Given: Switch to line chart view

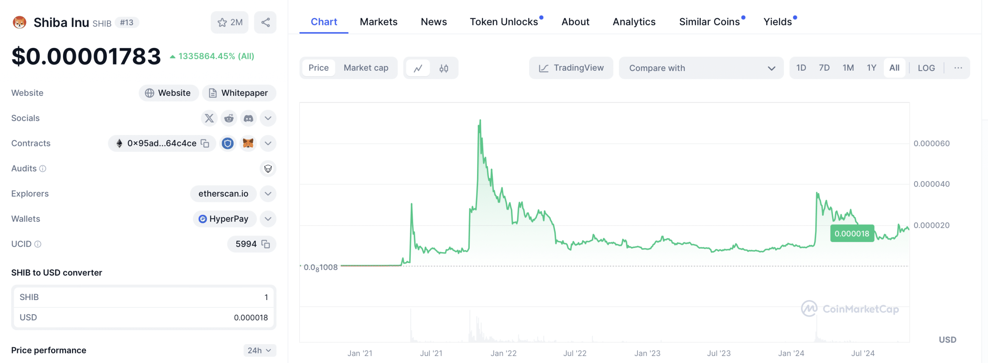Looking at the screenshot, I should point(418,68).
